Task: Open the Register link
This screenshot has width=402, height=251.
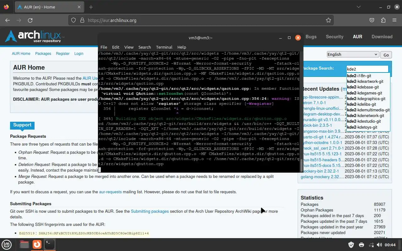Action: click(x=63, y=54)
